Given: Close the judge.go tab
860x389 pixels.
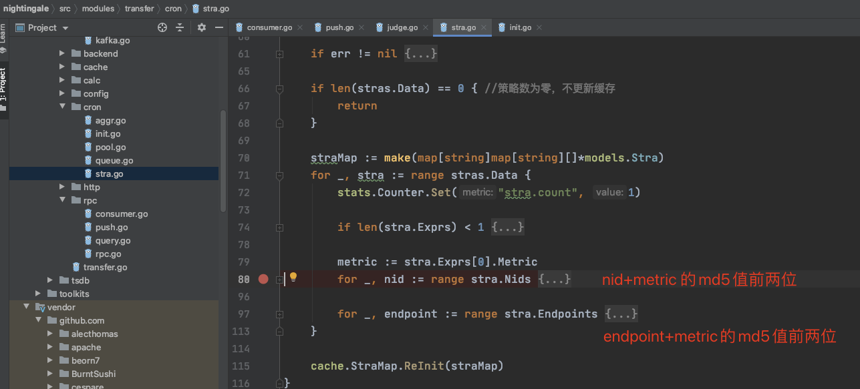Looking at the screenshot, I should coord(426,27).
